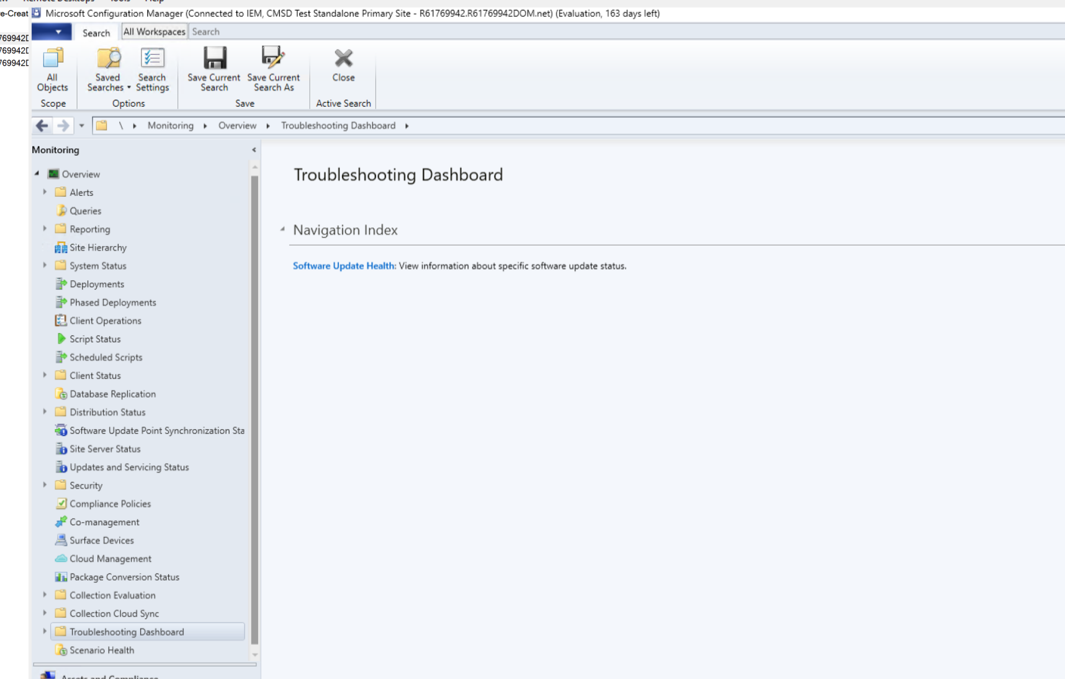
Task: Select Collection Evaluation in the tree
Action: coord(112,595)
